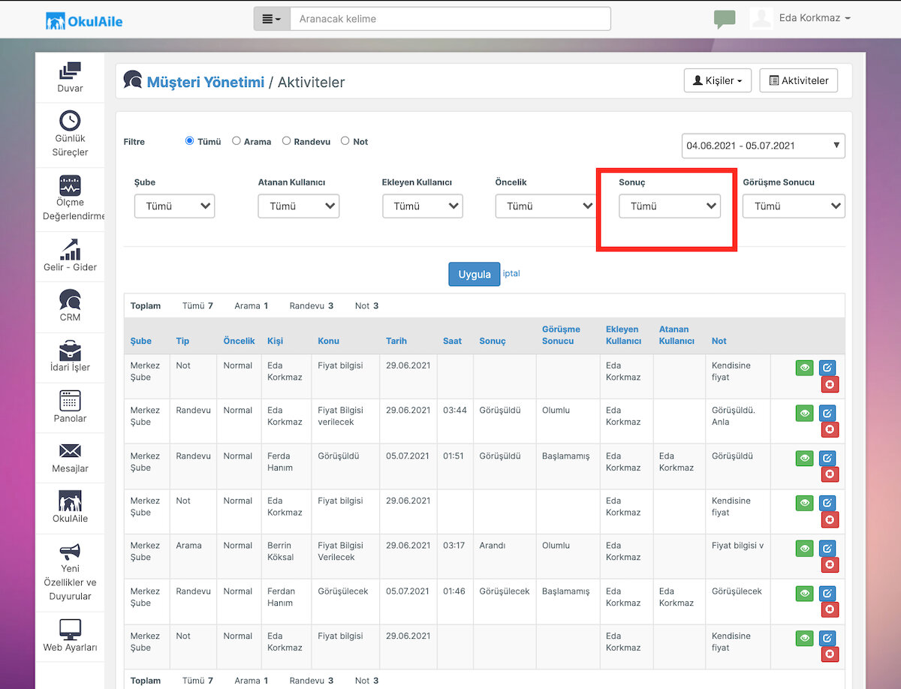Open the Eda Korkmaz user menu
This screenshot has height=689, width=901.
point(815,18)
